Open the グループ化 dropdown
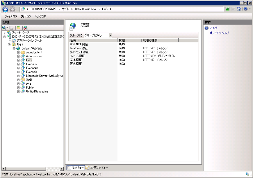Viewport: 253px width, 178px height. [110, 35]
